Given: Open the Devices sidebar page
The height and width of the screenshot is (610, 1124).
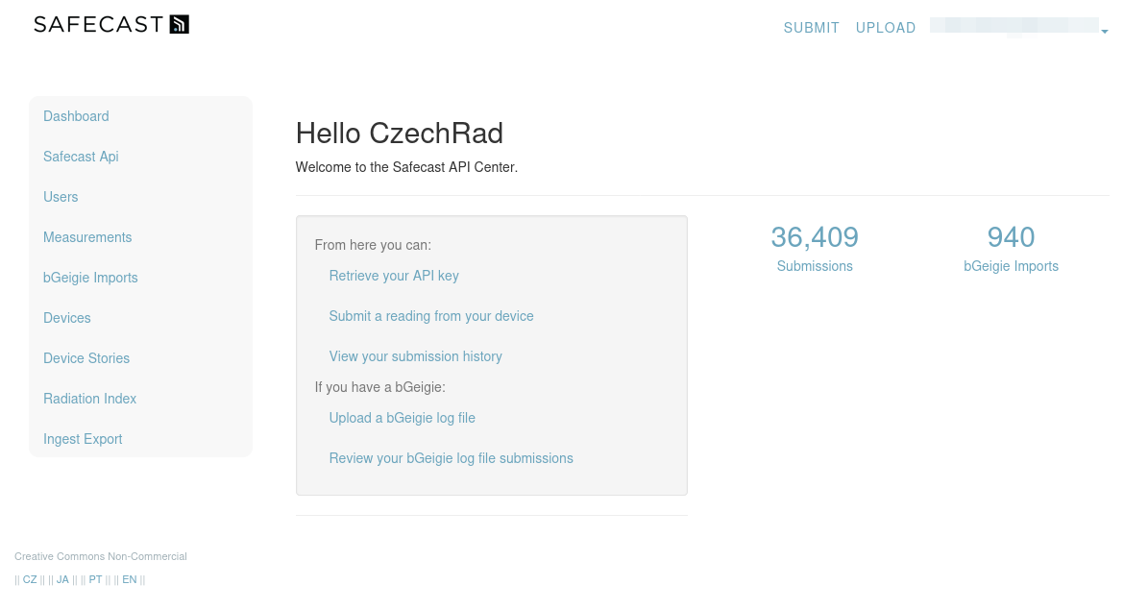Looking at the screenshot, I should 66,318.
